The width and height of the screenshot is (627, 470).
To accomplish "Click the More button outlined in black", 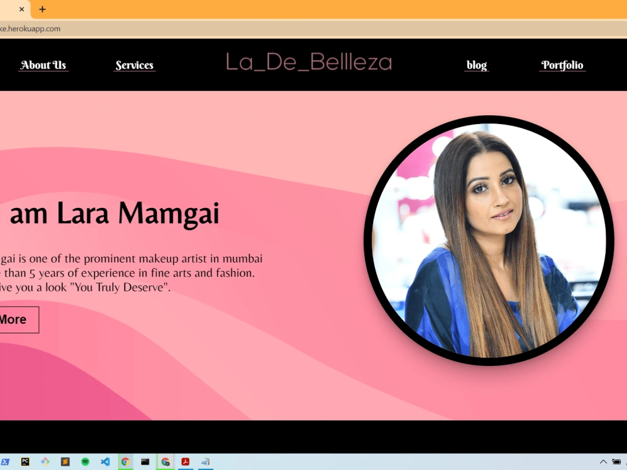I will coord(18,320).
